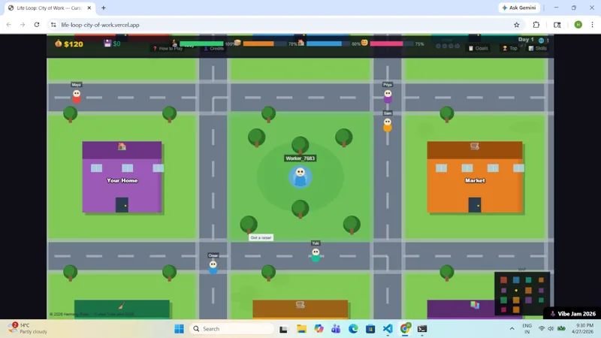Click the bottom-right purple building's books icon

click(x=475, y=305)
